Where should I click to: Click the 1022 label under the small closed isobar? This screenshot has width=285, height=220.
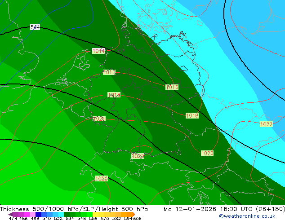pyautogui.click(x=138, y=156)
